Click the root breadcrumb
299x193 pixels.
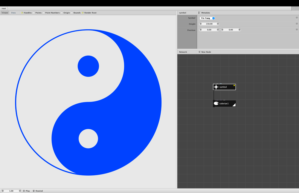(x=4, y=8)
